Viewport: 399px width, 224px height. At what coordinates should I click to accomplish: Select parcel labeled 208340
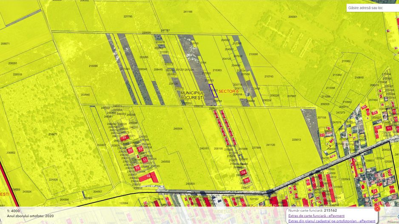tap(143, 69)
